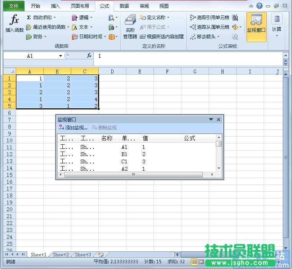
Task: Select Normal view in the status bar
Action: coord(194,262)
